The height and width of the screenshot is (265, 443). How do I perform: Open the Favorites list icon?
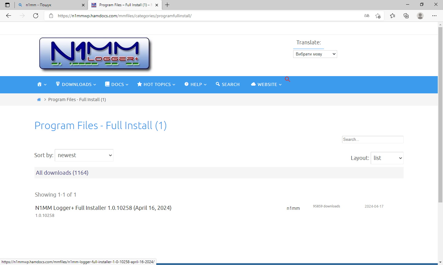click(x=393, y=16)
